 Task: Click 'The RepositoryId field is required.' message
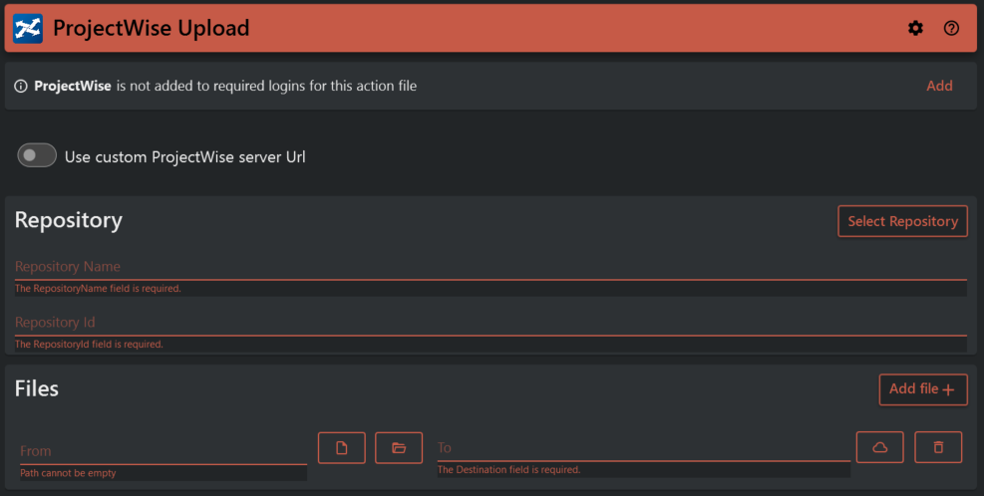(x=89, y=345)
